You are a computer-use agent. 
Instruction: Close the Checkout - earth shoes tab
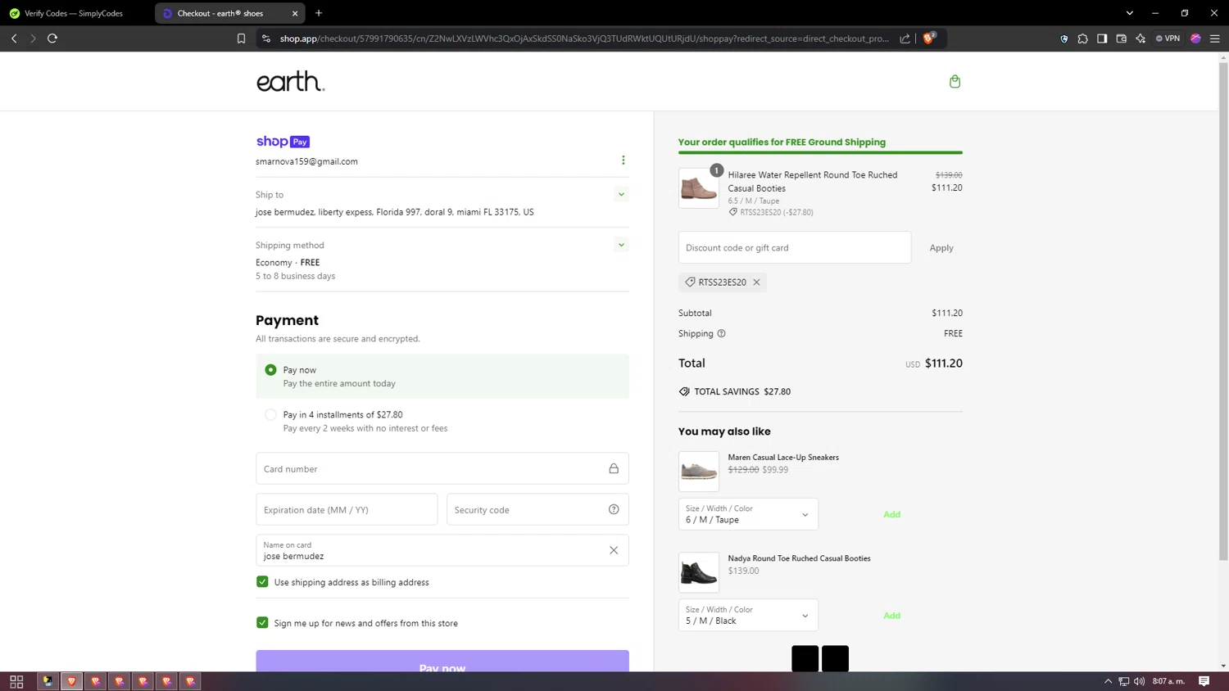pyautogui.click(x=295, y=13)
